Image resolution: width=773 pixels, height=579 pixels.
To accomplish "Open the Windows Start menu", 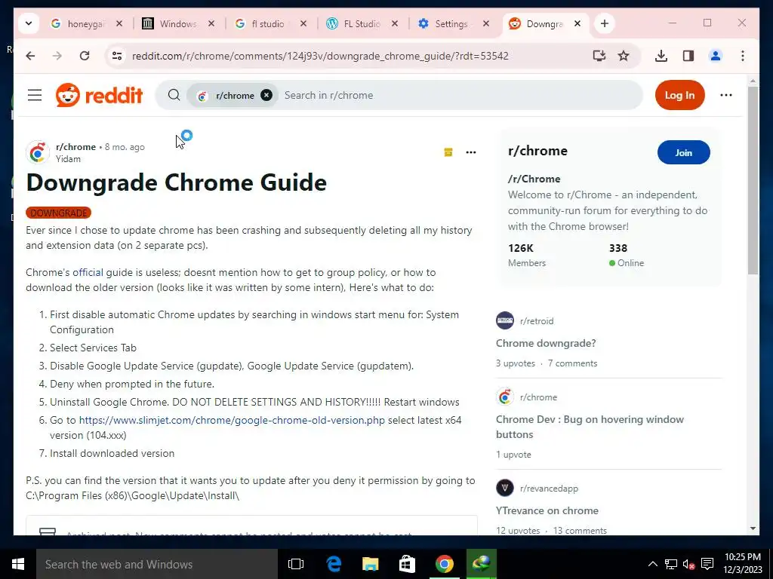I will coord(18,564).
